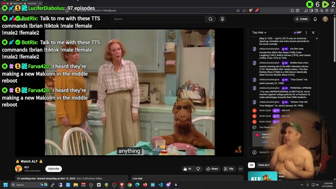
Task: Expand the Top chat dropdown
Action: point(259,33)
